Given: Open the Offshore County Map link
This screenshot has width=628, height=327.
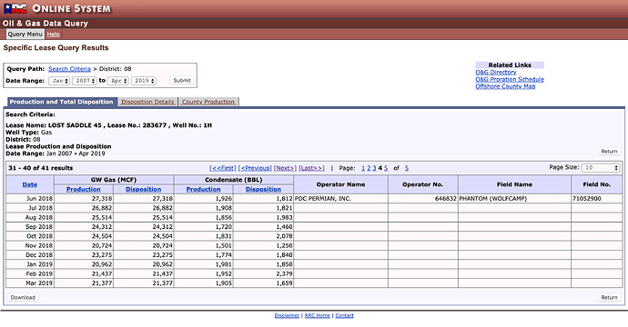Looking at the screenshot, I should tap(505, 86).
